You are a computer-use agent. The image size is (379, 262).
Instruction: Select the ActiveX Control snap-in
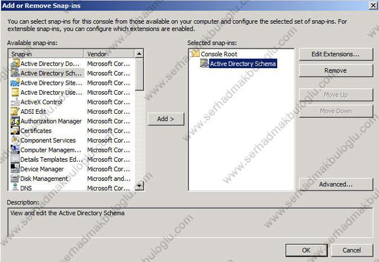pos(72,102)
